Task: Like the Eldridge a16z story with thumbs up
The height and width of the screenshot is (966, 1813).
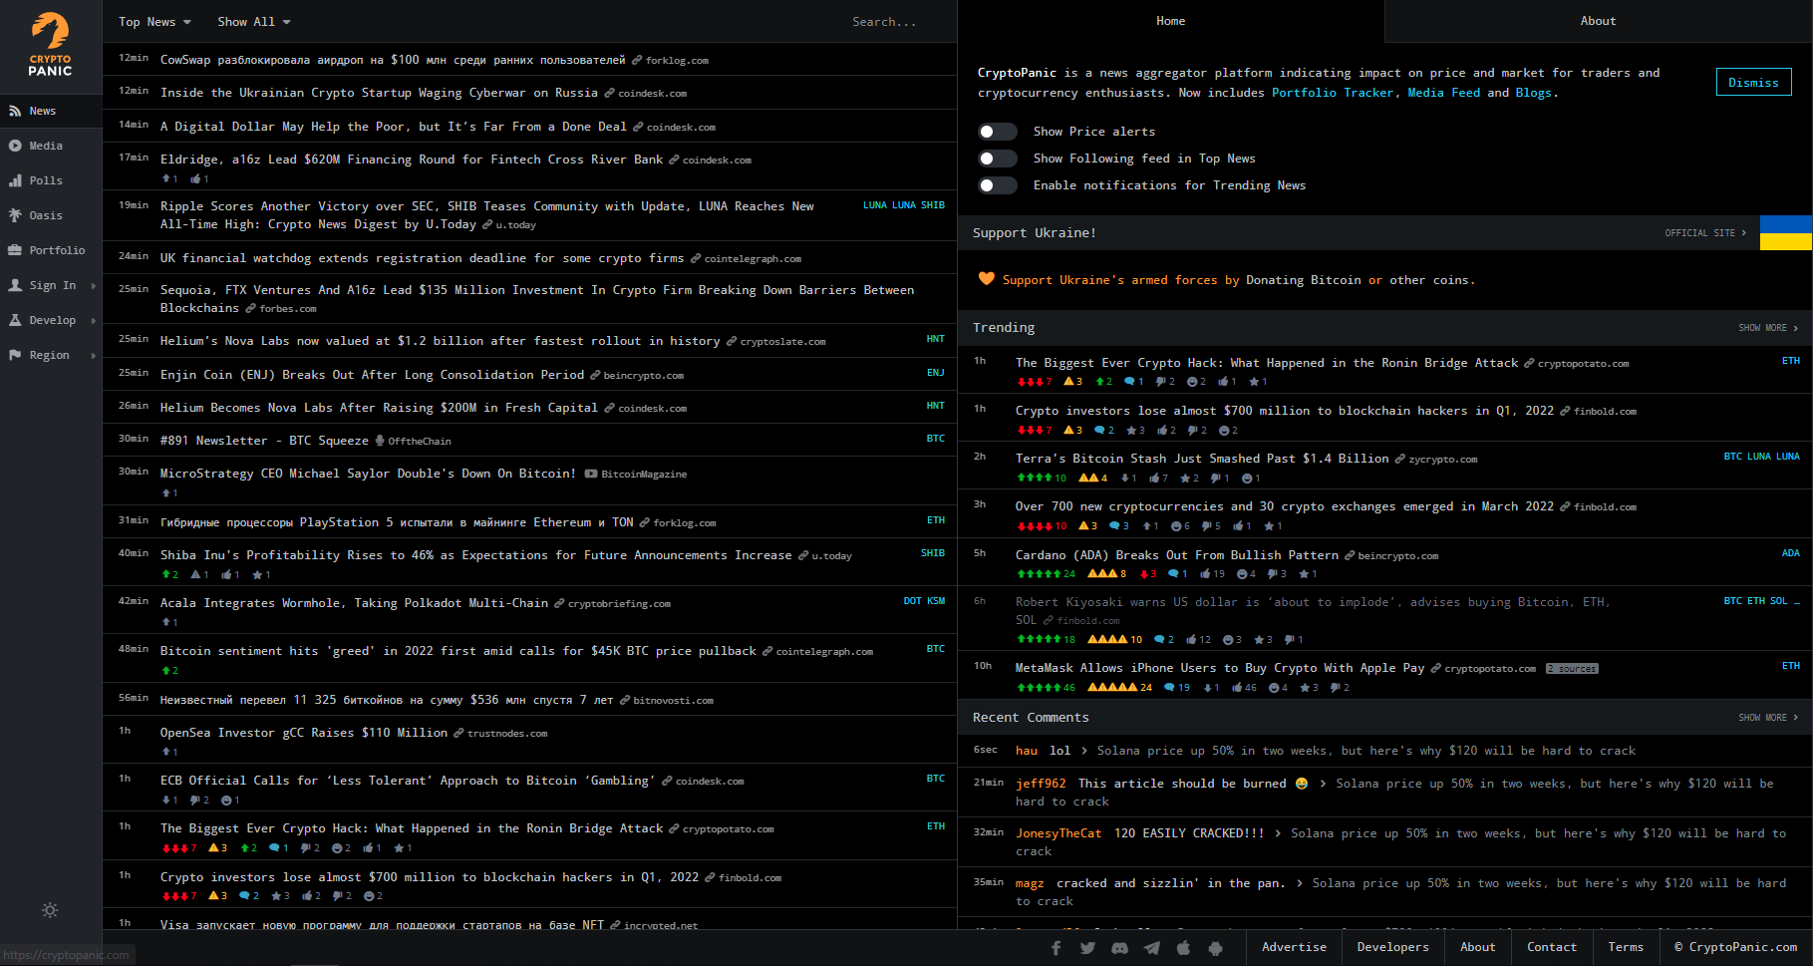Action: (x=199, y=178)
